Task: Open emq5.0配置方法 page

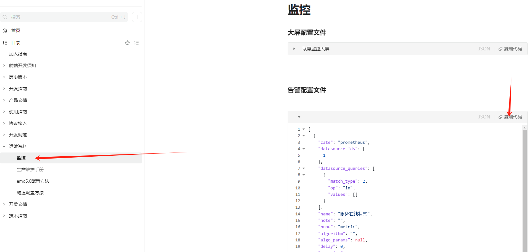Action: coord(33,181)
